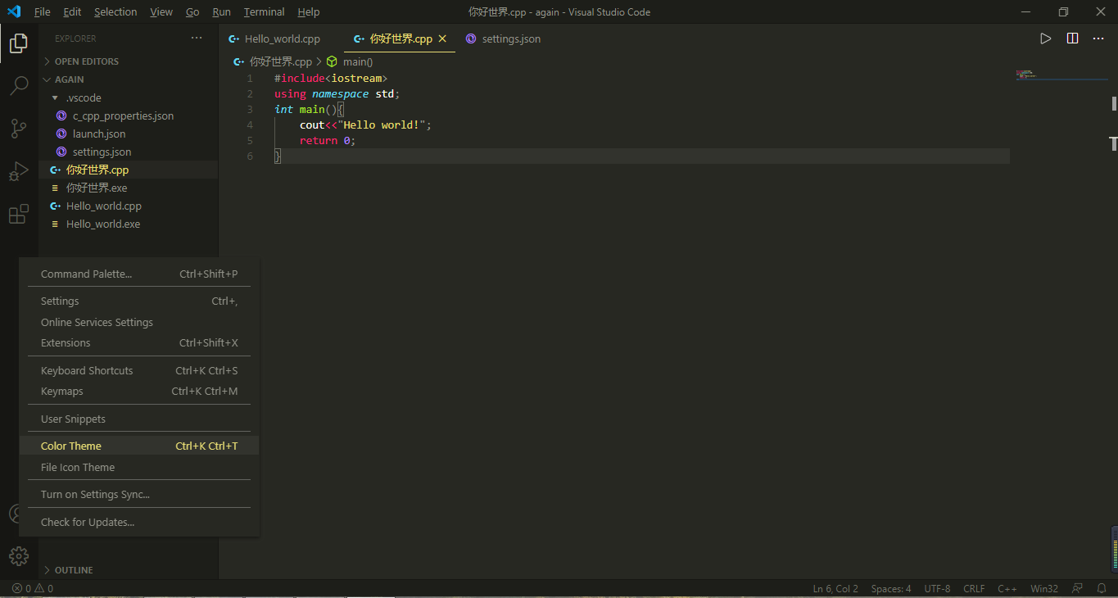Open editor More Actions ellipsis
The height and width of the screenshot is (598, 1118).
1099,39
